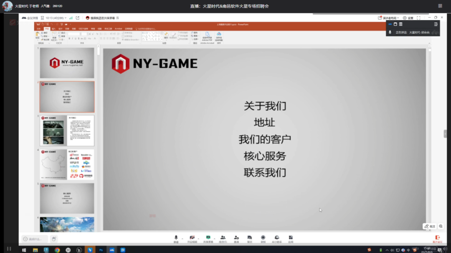This screenshot has width=451, height=253.
Task: Collapse speaker panel with arrow-lines icon
Action: point(436,24)
